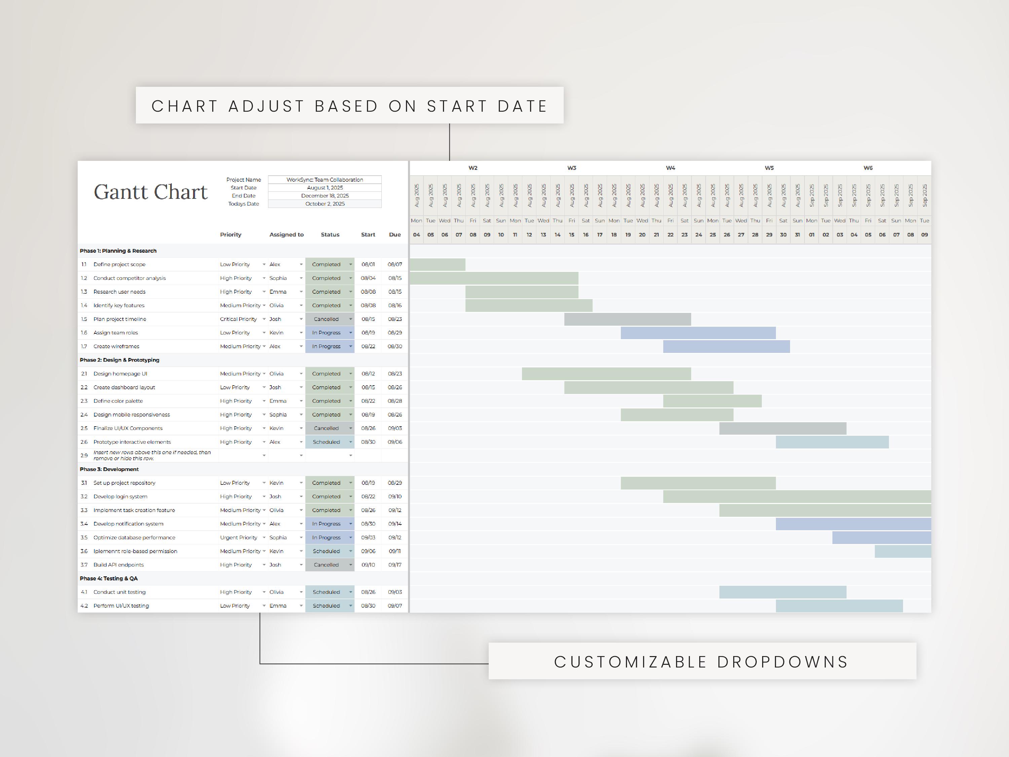Expand Assigned to dropdown showing Emma
Viewport: 1009px width, 757px height.
(301, 292)
